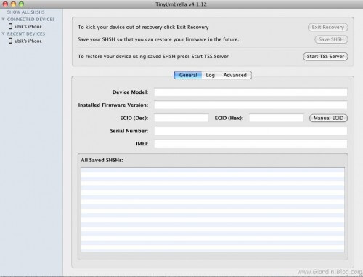Viewport: 363px width, 277px height.
Task: Collapse the Connected Devices section
Action: coord(3,19)
